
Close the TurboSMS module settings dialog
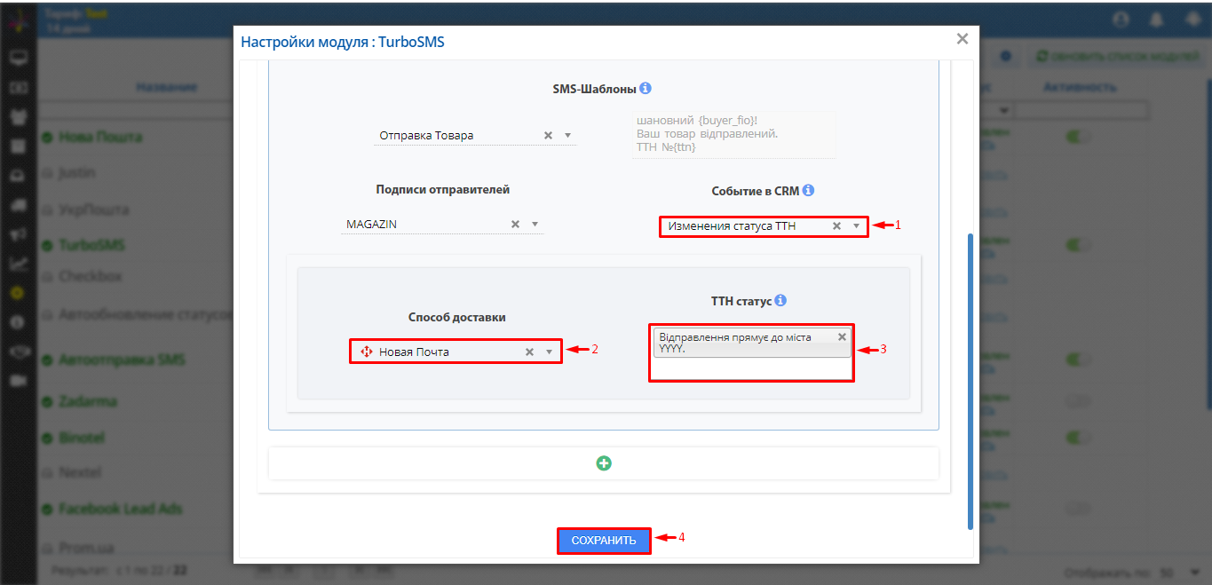click(962, 39)
